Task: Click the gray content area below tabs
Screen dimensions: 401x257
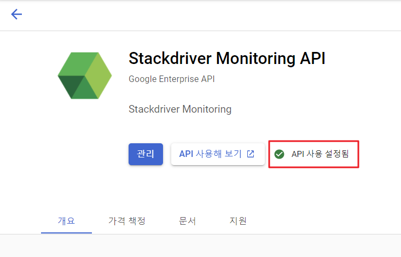Action: click(x=200, y=246)
